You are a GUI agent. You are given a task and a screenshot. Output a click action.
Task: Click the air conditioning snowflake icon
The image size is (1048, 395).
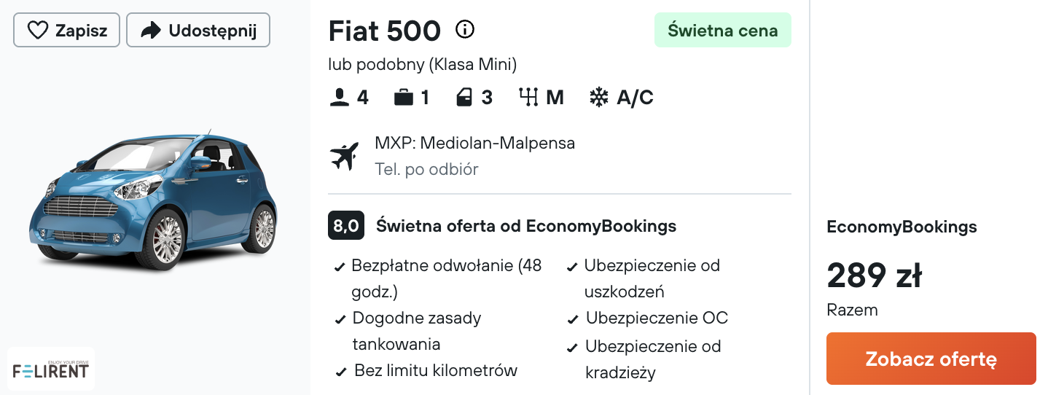point(598,98)
